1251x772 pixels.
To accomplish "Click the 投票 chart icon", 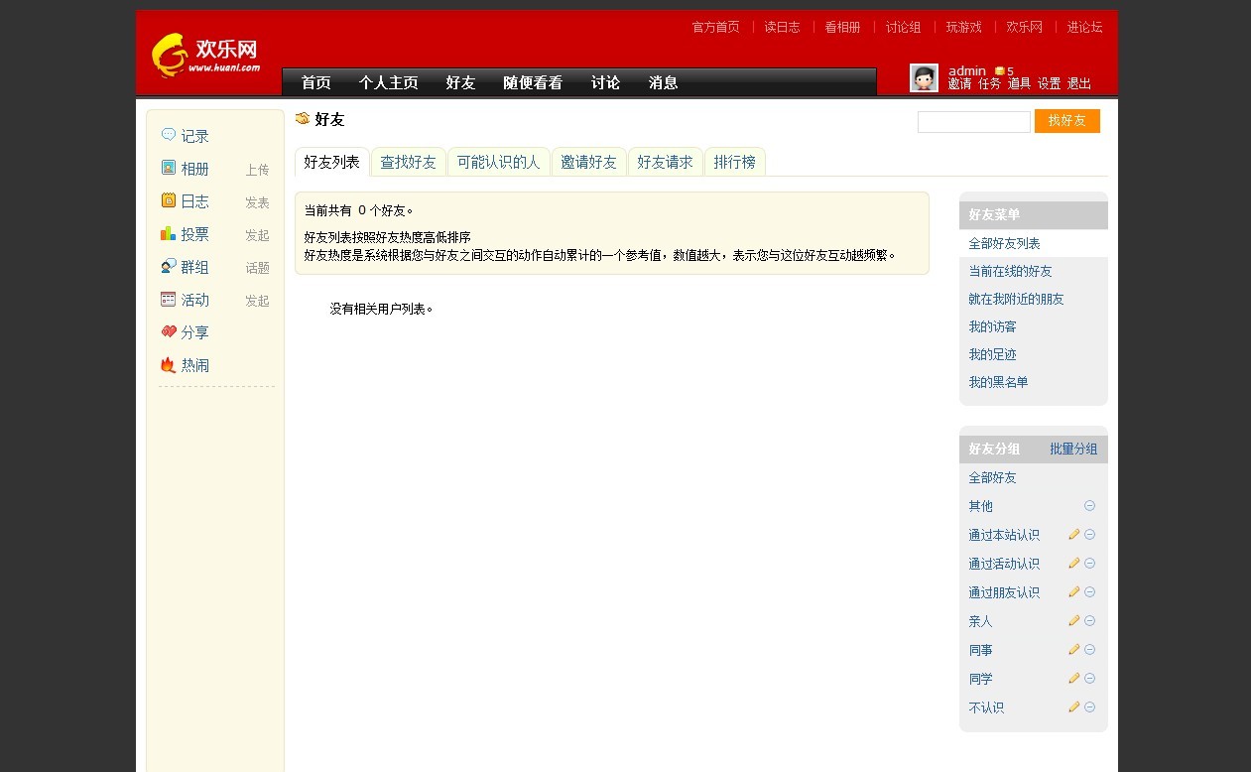I will point(169,233).
